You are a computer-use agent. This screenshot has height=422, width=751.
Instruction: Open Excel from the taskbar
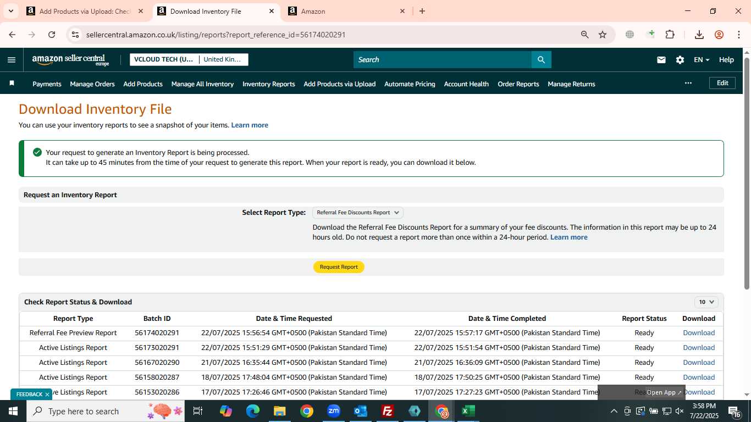coord(468,411)
